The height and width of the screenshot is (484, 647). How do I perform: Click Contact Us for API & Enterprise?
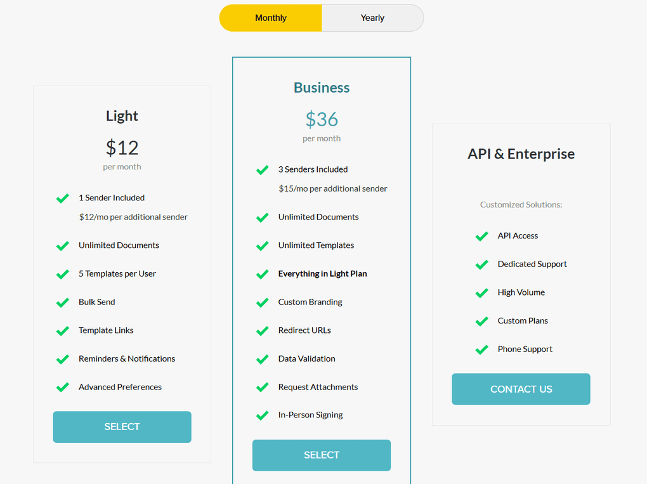(x=521, y=389)
